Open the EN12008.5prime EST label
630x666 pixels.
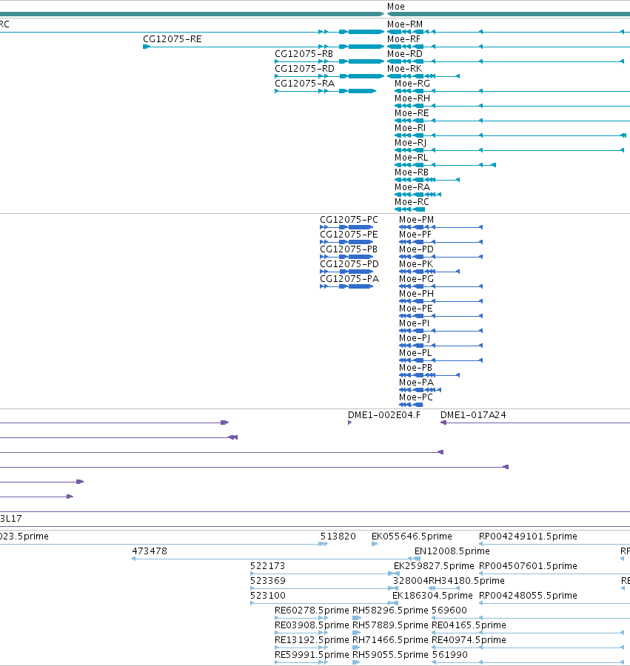point(452,551)
